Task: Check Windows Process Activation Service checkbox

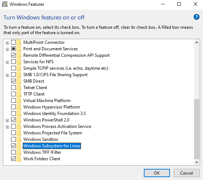Action: (14, 126)
